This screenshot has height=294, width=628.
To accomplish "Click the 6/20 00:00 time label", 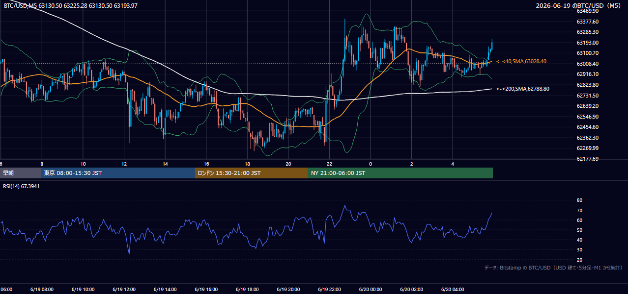I will pos(371,290).
